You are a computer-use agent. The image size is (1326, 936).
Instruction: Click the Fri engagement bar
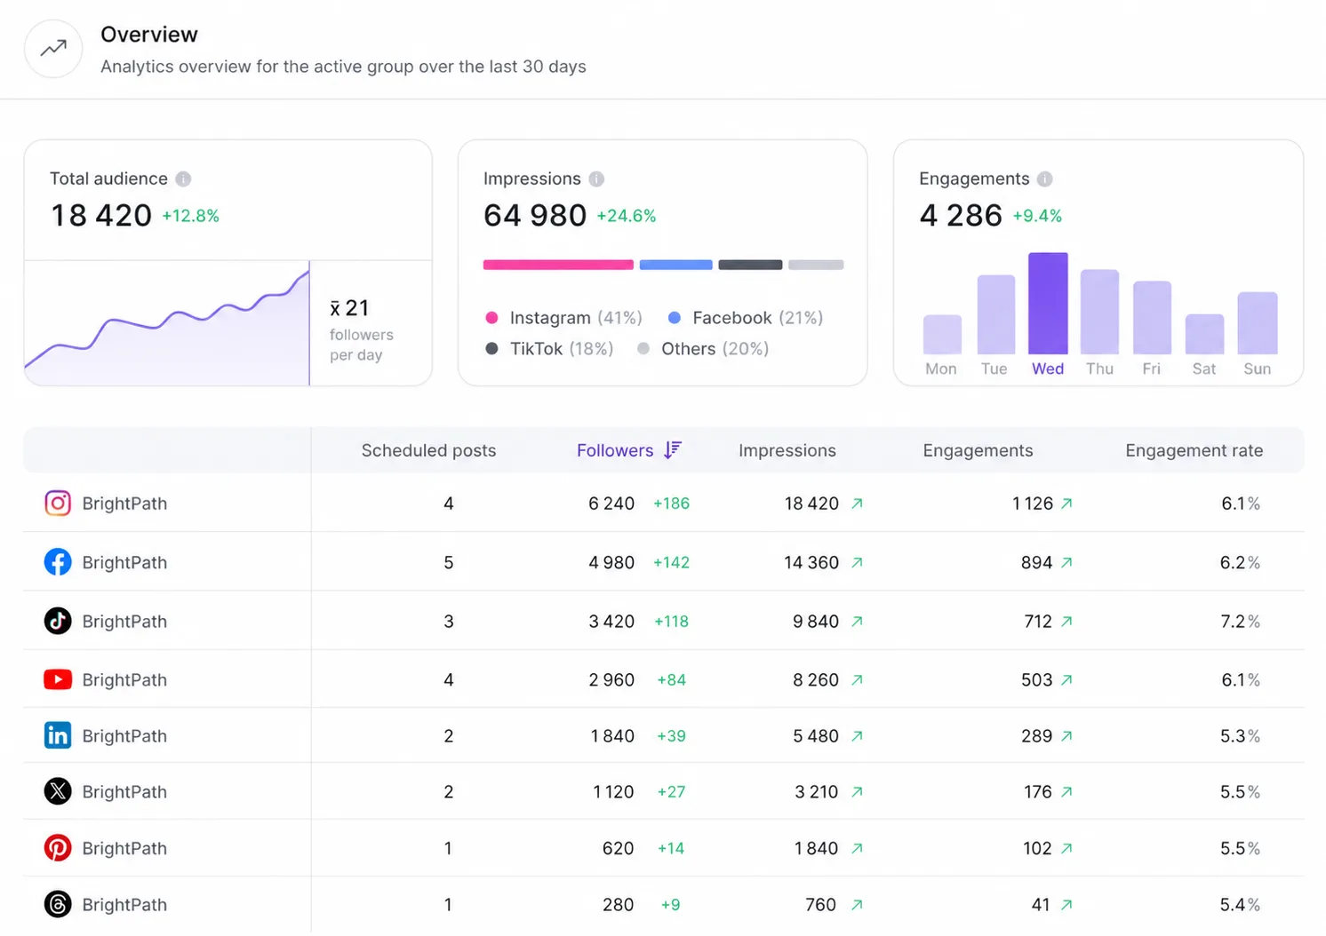[x=1152, y=318]
